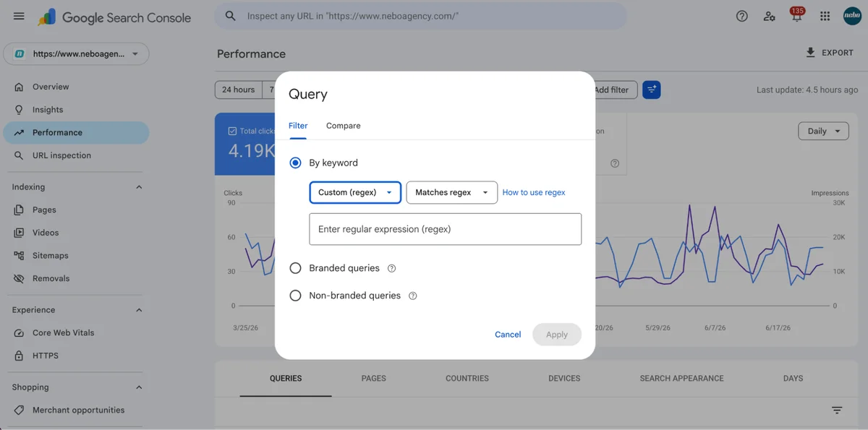Open the hamburger main menu icon
Screen dimensions: 868x430
(x=19, y=16)
